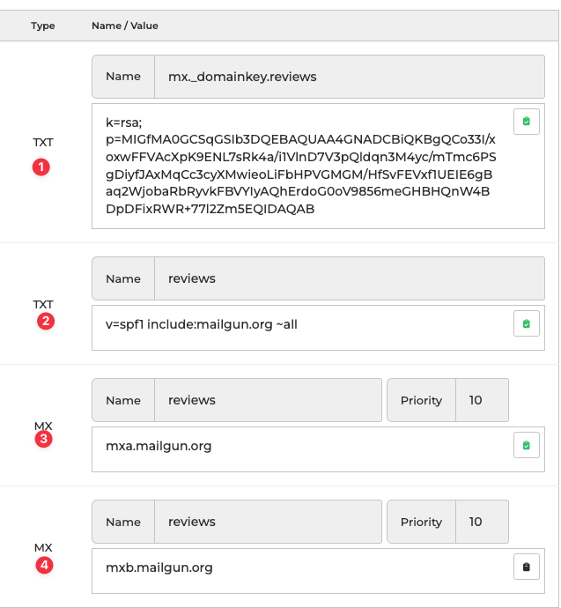Select the red number 4 badge
The image size is (561, 608).
tap(43, 565)
